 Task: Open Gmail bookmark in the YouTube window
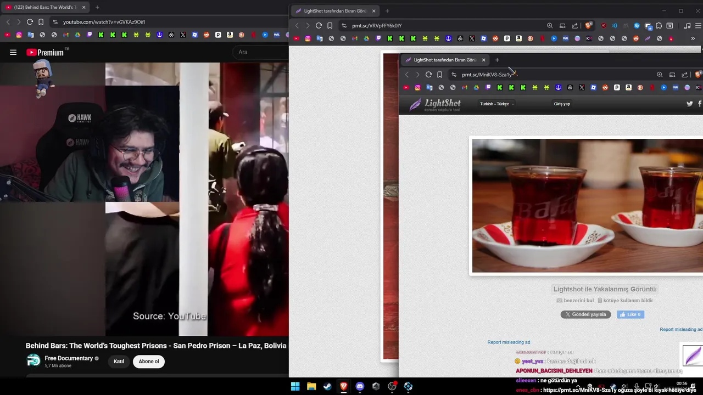[x=66, y=35]
